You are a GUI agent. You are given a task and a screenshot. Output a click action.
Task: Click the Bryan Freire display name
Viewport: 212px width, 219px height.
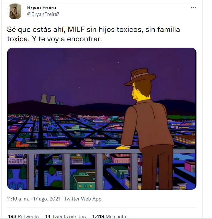42,8
